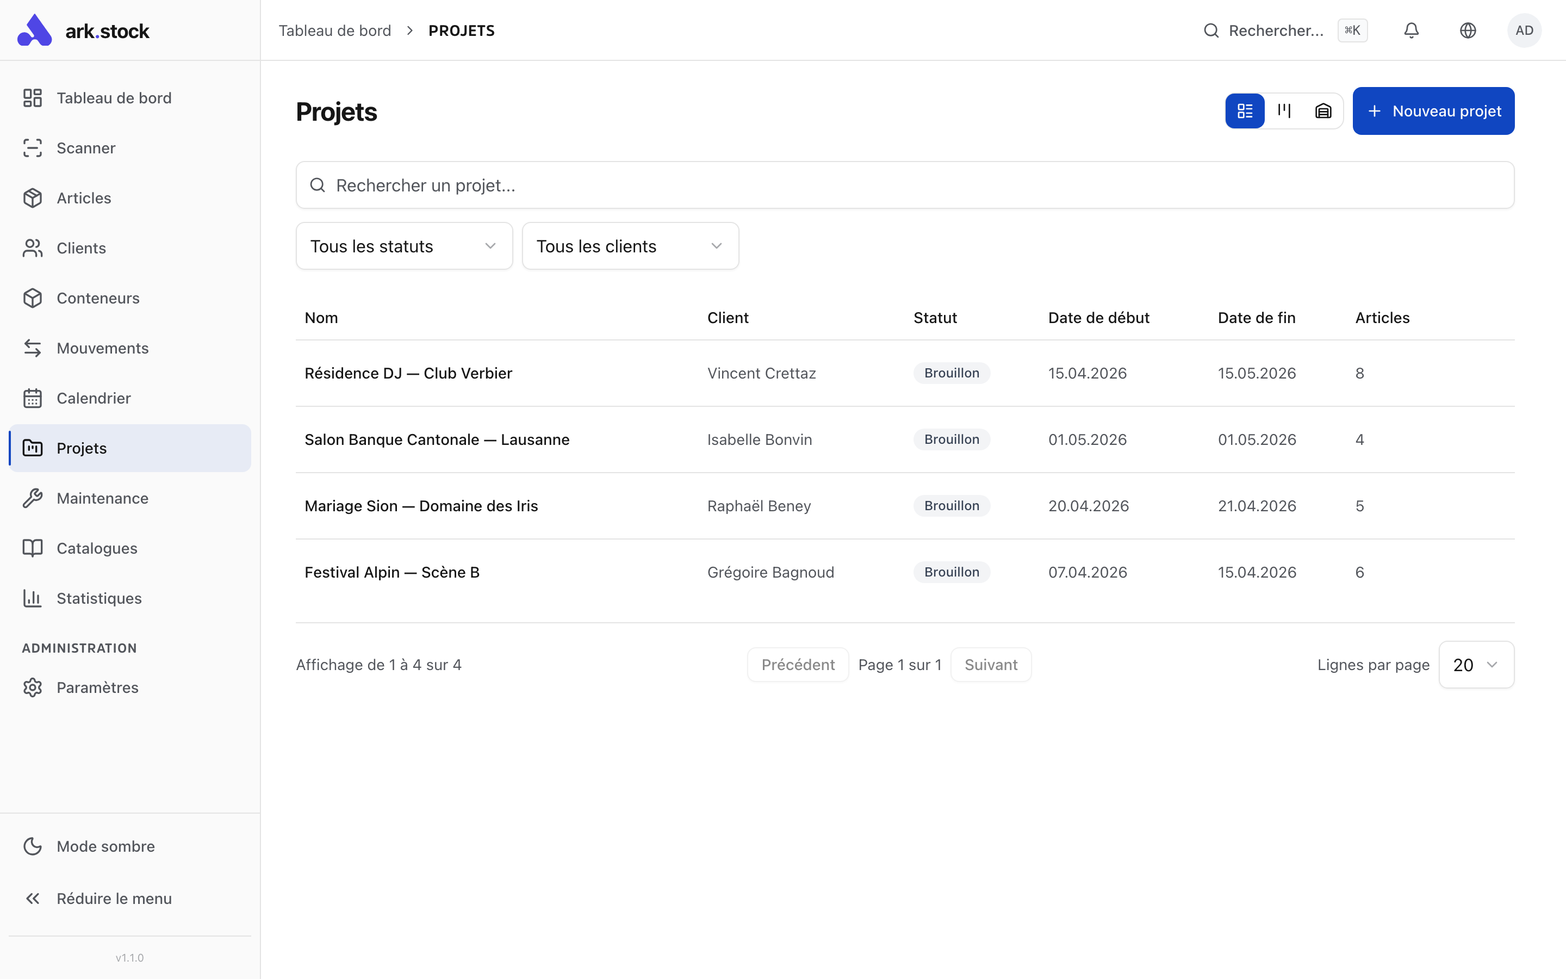Open the AD user avatar menu
1566x979 pixels.
coord(1524,30)
